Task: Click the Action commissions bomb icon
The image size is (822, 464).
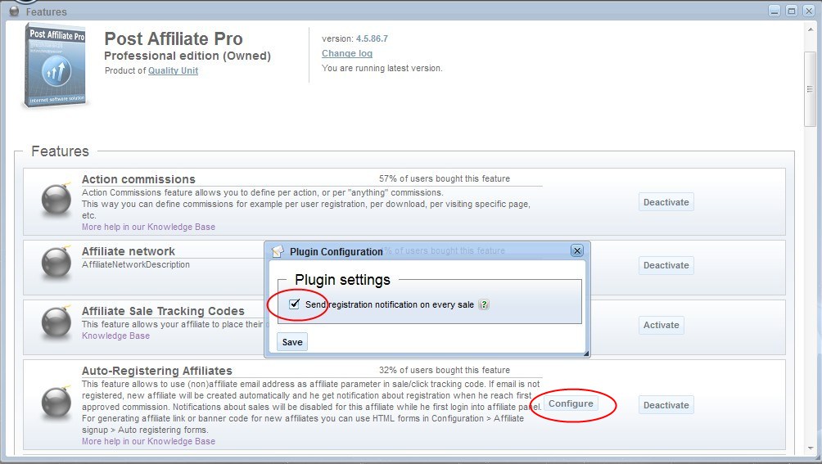Action: tap(56, 199)
